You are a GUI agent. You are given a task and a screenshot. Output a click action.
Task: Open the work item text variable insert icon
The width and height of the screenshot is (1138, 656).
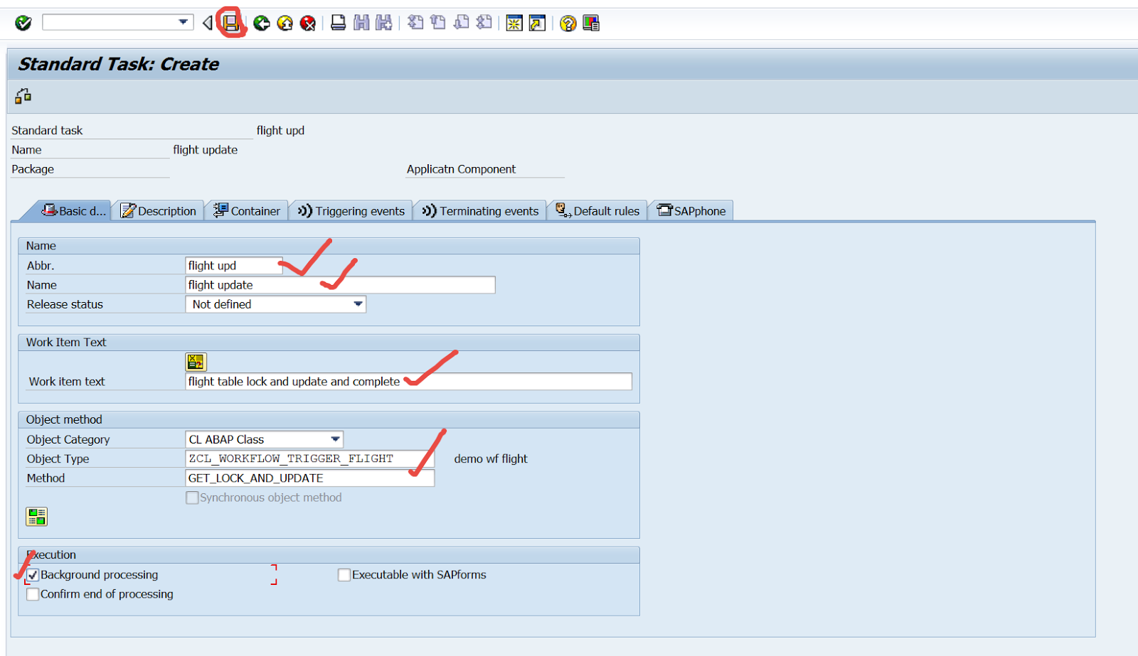coord(196,362)
